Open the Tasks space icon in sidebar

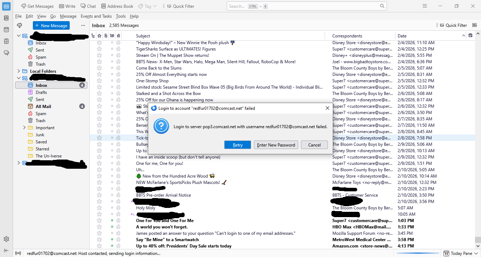[x=6, y=41]
